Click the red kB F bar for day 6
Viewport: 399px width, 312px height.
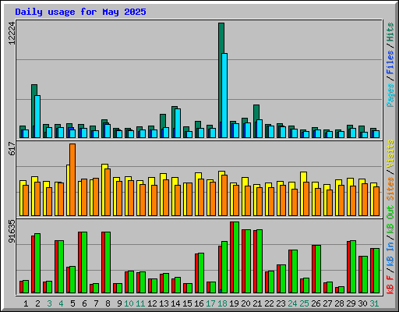point(80,262)
